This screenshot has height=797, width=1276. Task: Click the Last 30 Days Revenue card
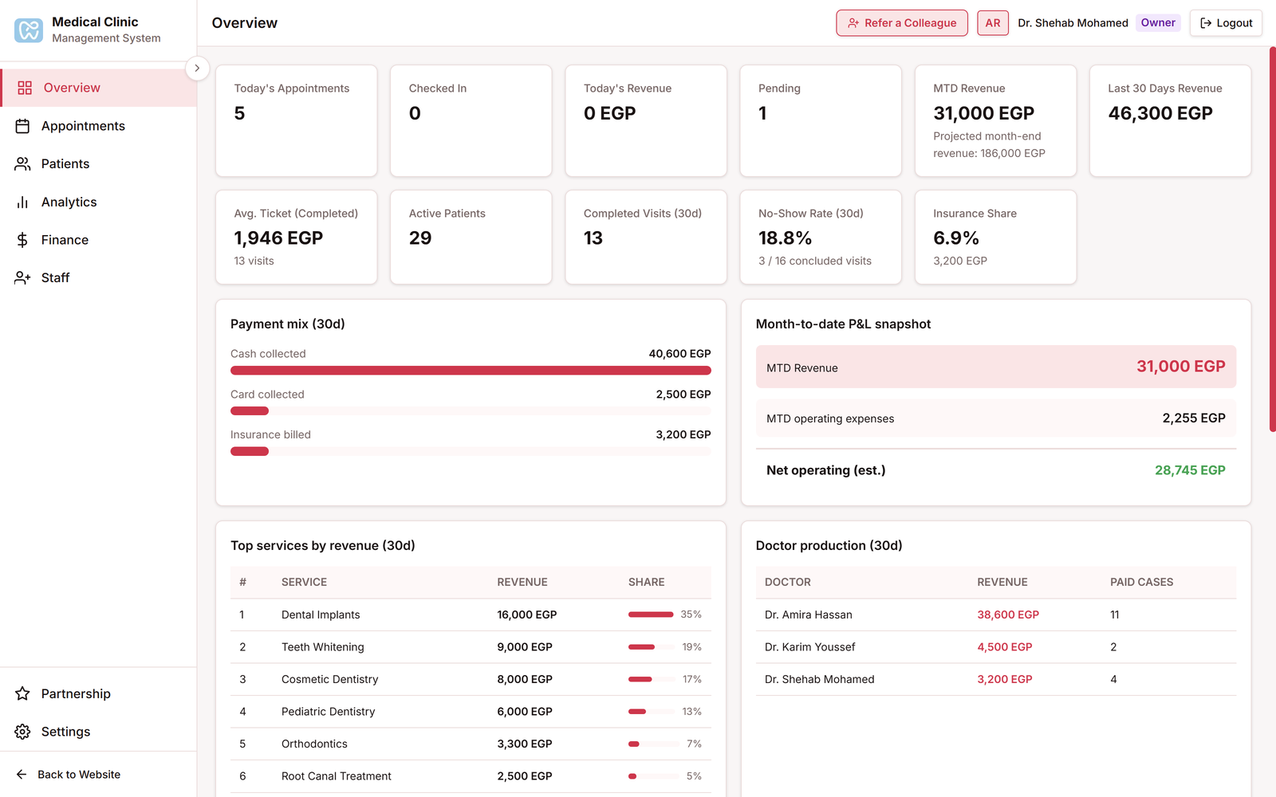pos(1170,120)
